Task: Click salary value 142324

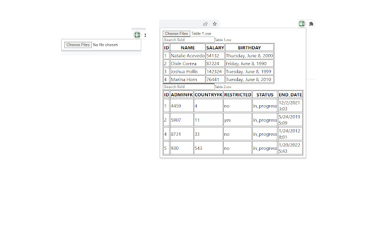Action: pyautogui.click(x=215, y=72)
